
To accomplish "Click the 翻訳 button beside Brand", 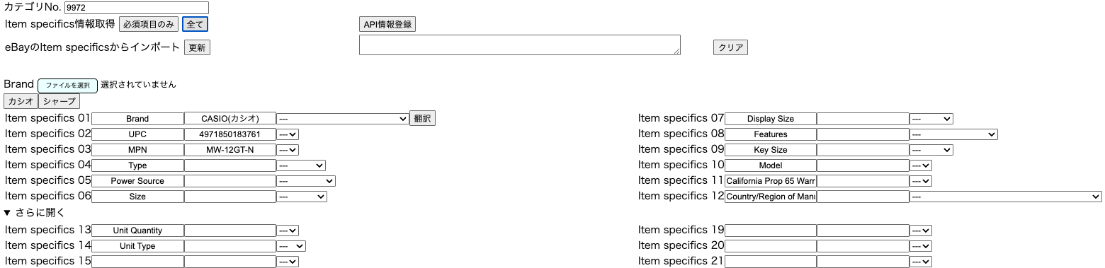I will (422, 119).
